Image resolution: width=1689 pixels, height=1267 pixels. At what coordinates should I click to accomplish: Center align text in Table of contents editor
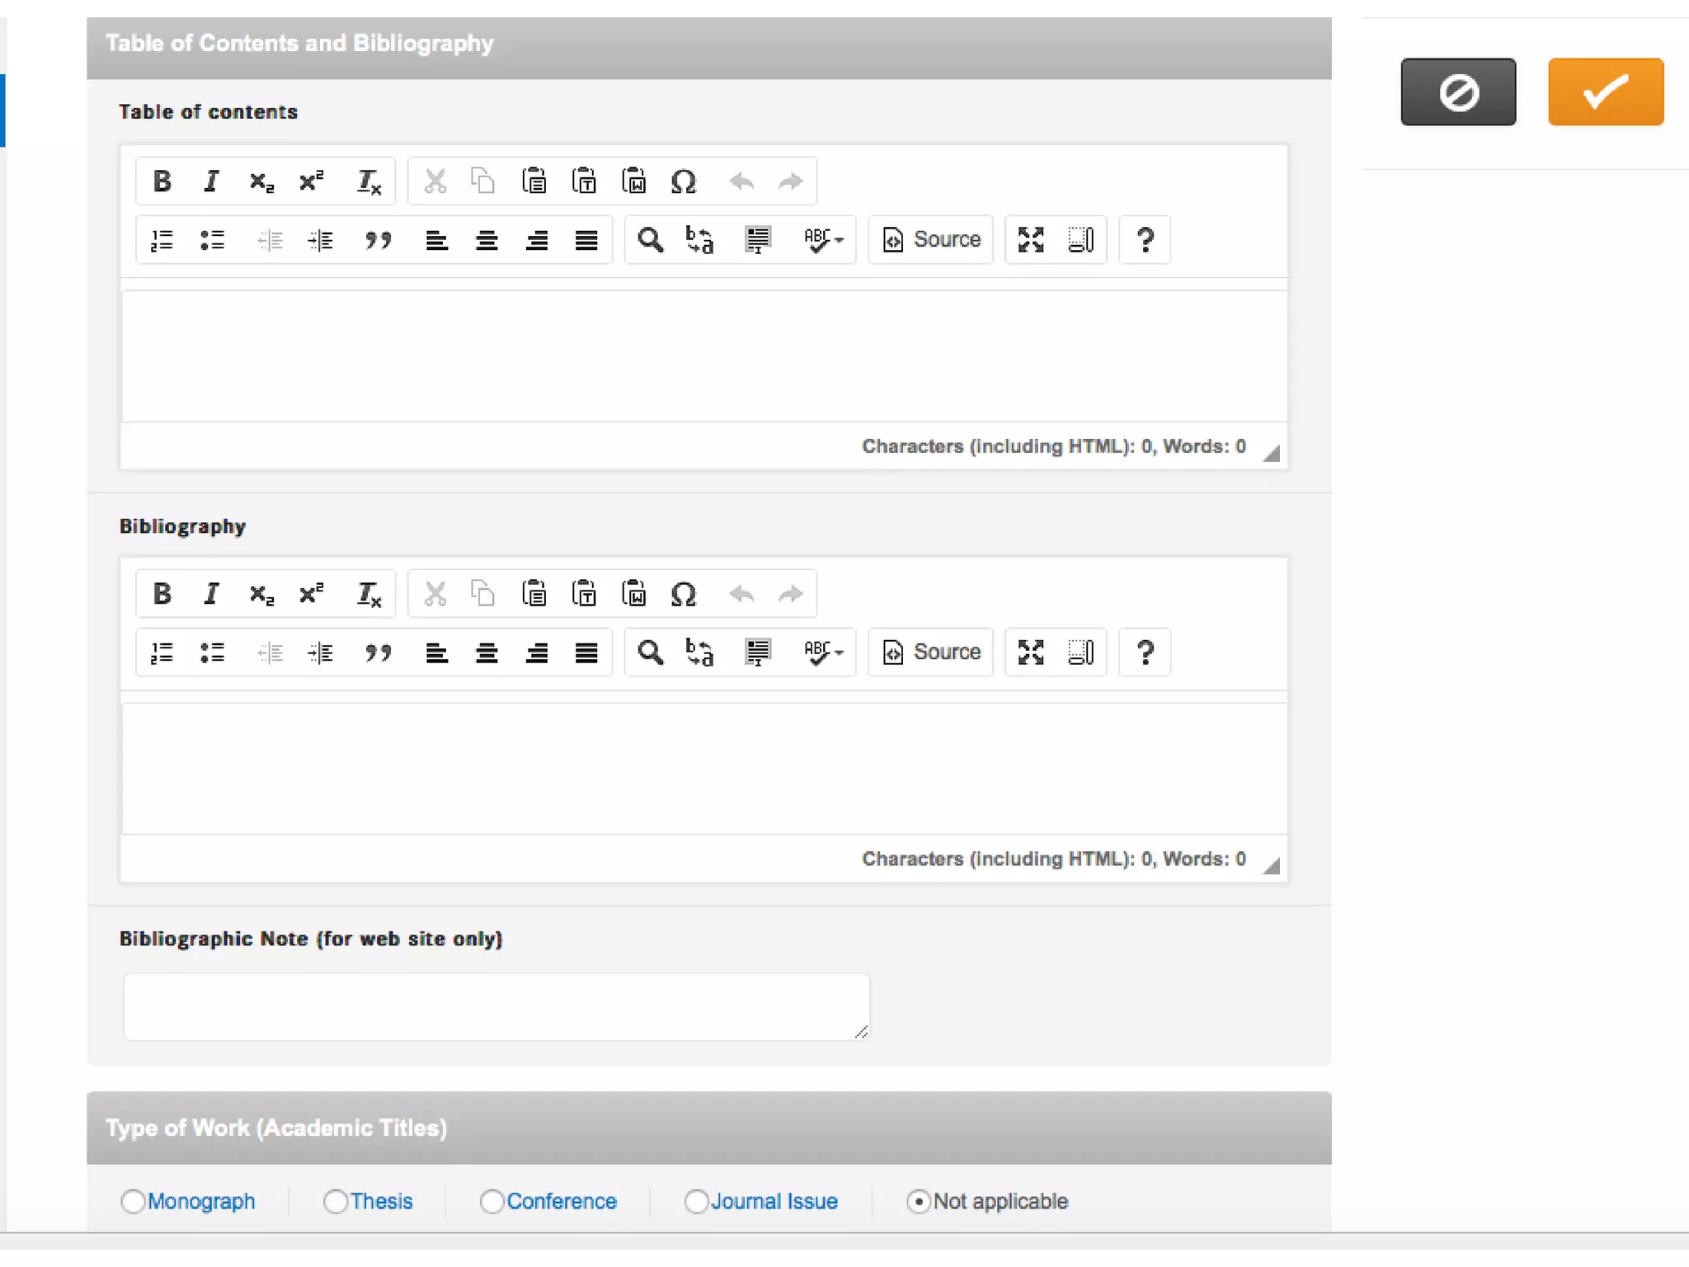(x=487, y=240)
